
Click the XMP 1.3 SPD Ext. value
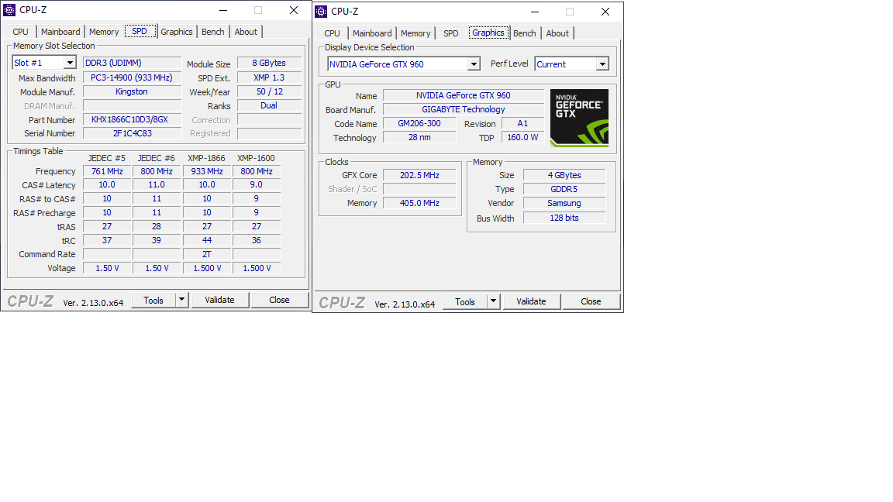pos(269,77)
